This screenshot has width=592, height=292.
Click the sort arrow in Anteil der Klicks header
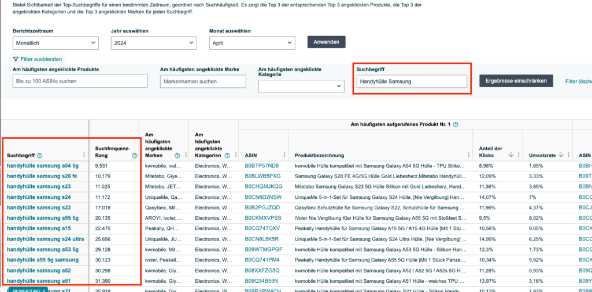click(x=511, y=155)
